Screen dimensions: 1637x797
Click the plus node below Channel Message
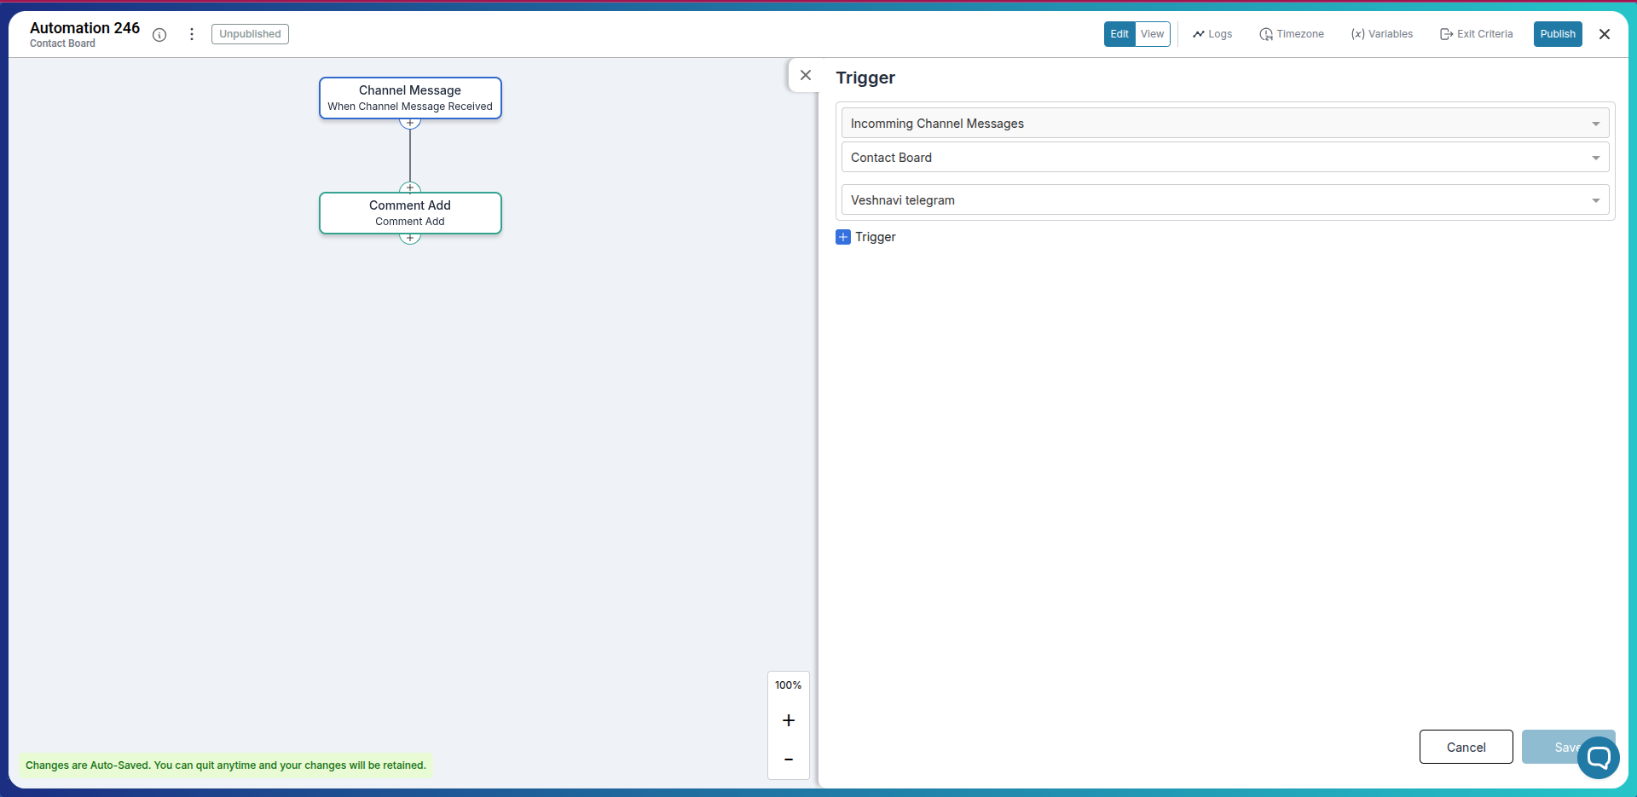410,123
